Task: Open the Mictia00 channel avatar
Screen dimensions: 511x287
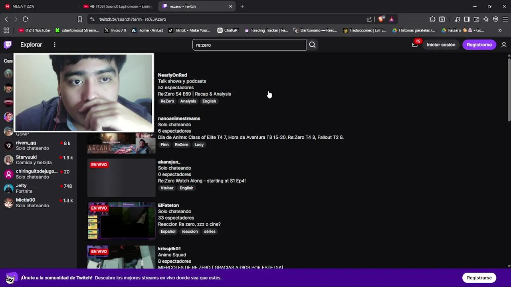Action: click(x=8, y=203)
